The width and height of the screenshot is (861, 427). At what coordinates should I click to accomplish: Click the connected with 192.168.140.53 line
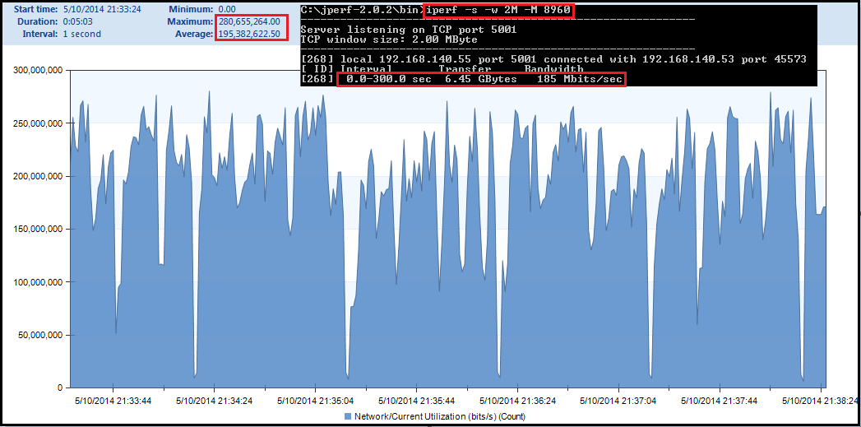click(x=553, y=59)
